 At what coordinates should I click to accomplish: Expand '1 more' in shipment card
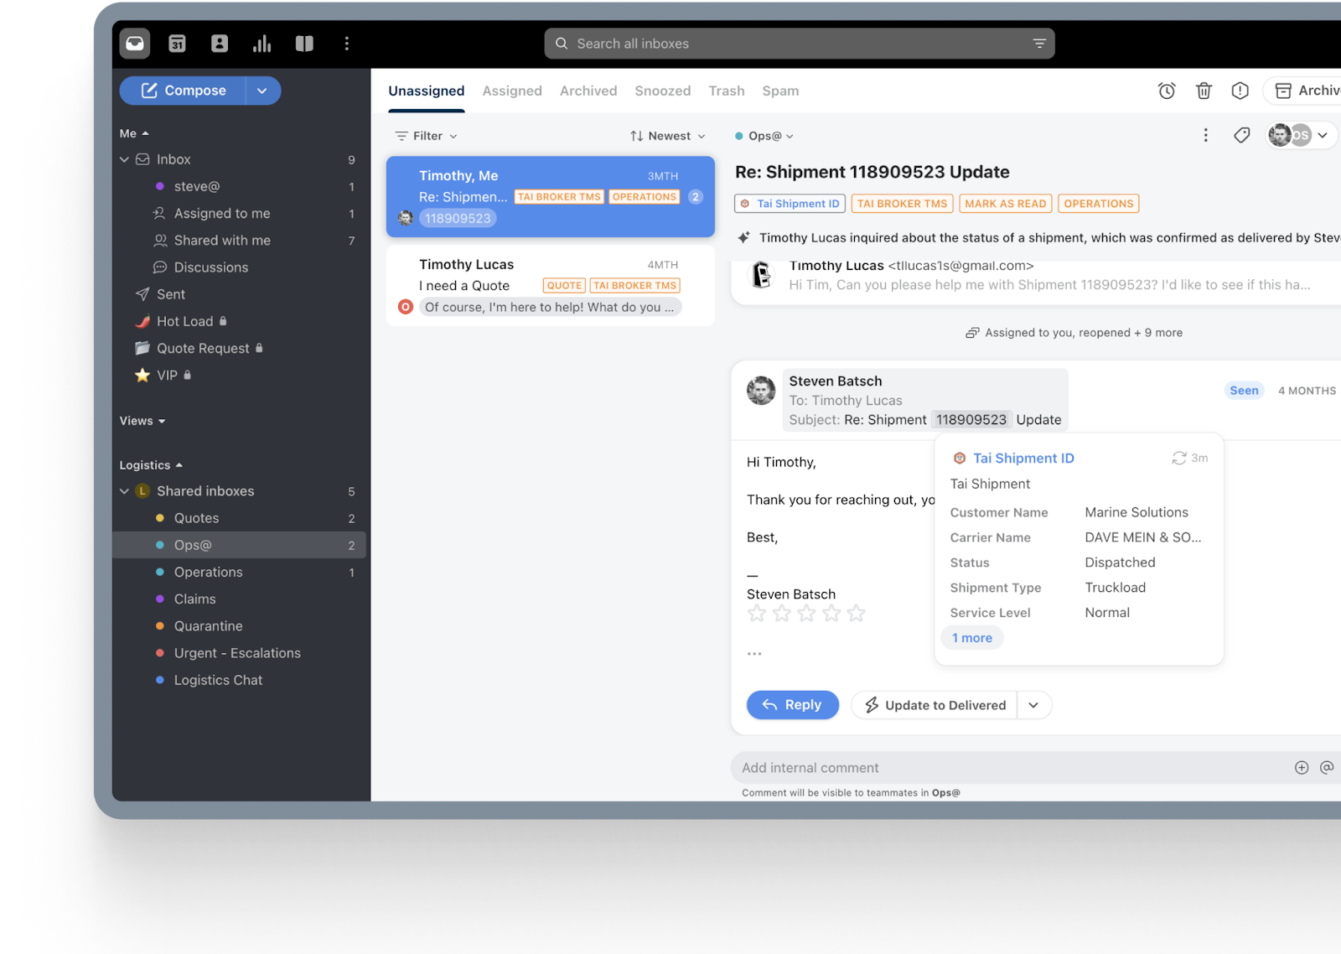click(972, 638)
